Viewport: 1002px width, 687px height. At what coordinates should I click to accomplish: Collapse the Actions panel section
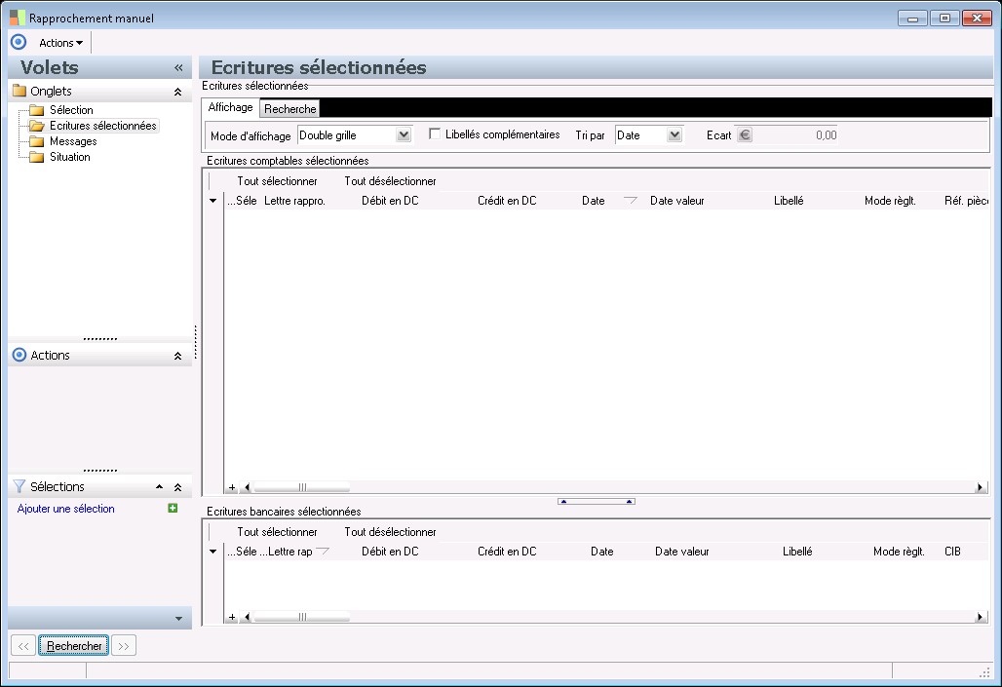point(177,356)
